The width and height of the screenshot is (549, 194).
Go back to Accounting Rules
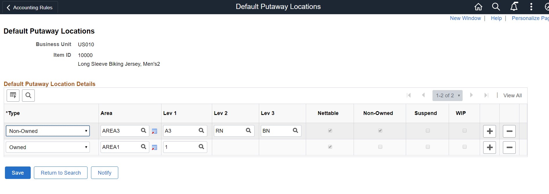coord(30,8)
